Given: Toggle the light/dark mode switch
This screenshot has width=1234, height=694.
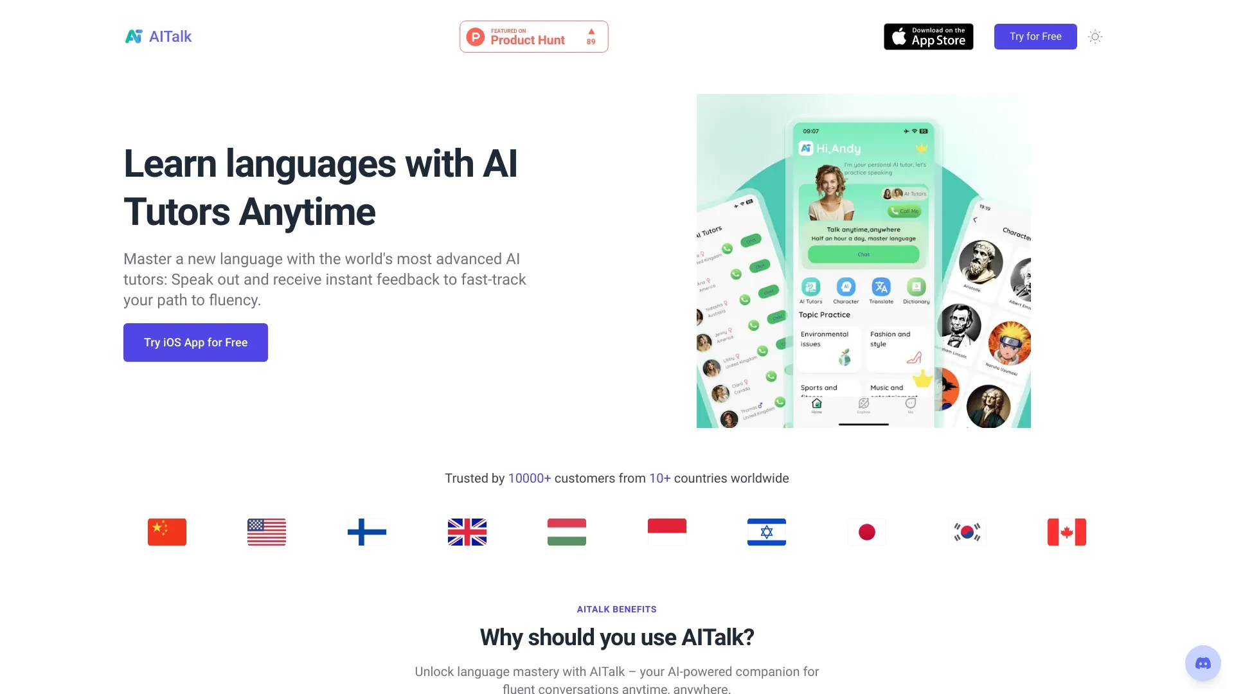Looking at the screenshot, I should click(x=1096, y=37).
